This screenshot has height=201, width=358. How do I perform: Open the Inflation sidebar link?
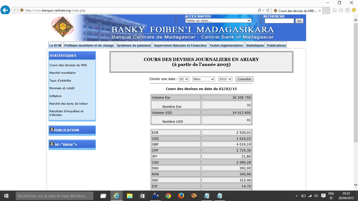[x=56, y=96]
